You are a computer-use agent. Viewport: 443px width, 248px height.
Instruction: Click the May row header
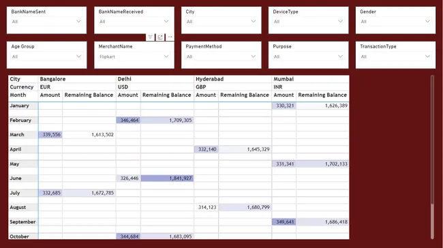23,164
